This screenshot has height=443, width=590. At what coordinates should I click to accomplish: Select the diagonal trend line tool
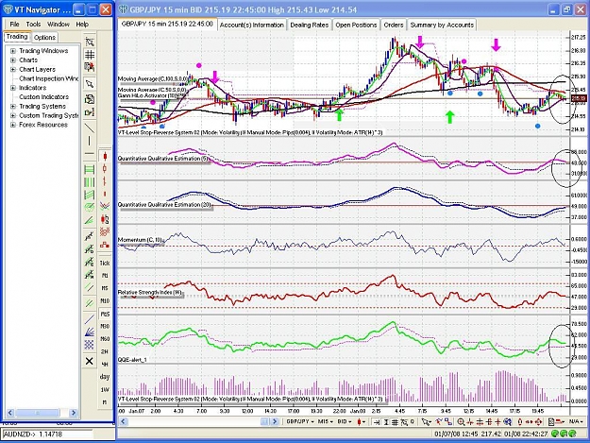(90, 128)
